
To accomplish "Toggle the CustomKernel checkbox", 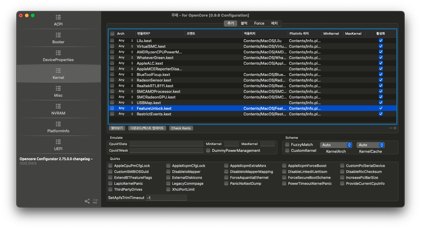I will point(287,150).
